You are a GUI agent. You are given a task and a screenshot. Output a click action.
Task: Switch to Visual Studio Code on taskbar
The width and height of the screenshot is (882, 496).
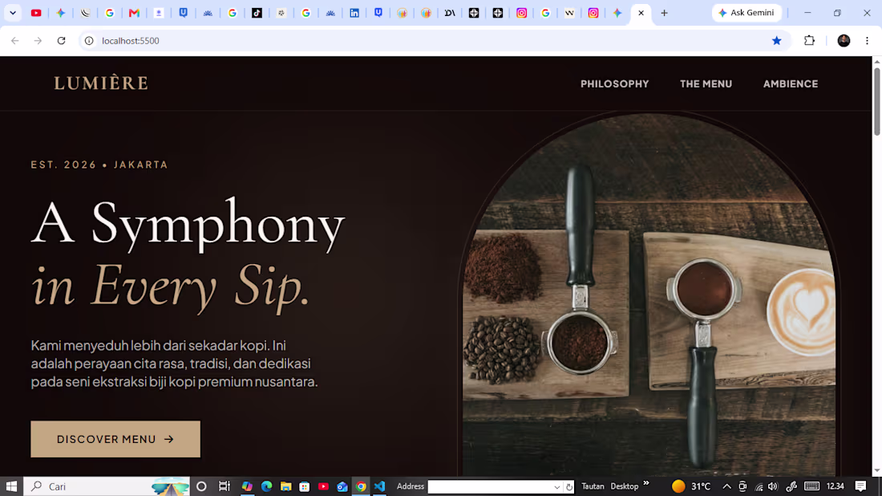tap(380, 486)
